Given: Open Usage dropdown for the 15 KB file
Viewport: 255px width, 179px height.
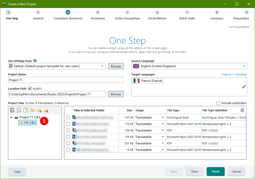Looking at the screenshot, I should 163,150.
